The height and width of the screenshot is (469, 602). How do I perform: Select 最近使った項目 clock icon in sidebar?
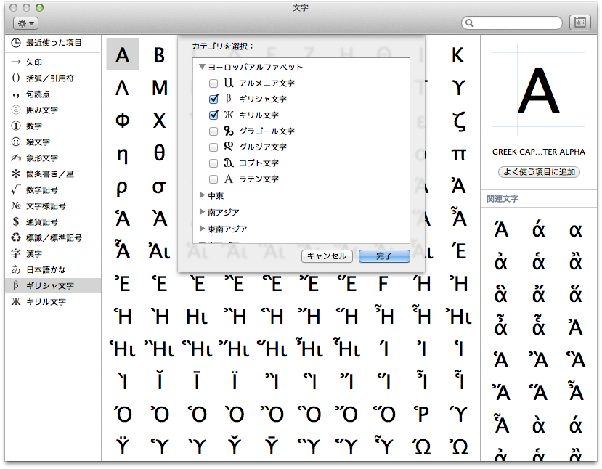[x=16, y=43]
